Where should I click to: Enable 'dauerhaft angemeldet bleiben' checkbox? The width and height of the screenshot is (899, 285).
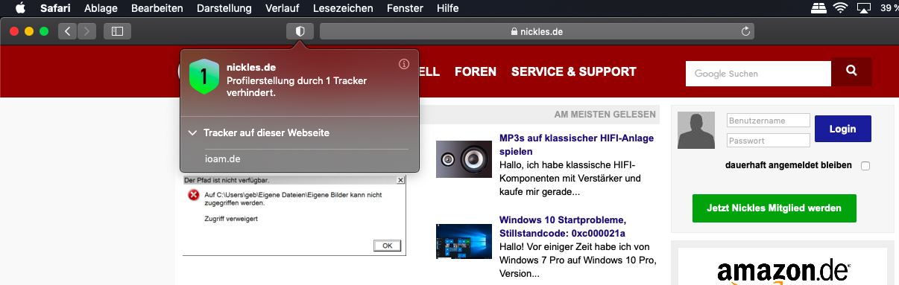865,165
